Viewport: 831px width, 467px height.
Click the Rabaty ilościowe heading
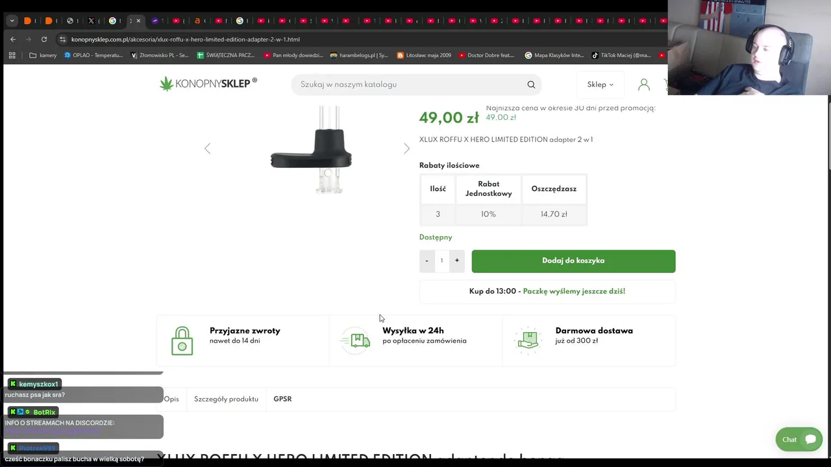[449, 165]
